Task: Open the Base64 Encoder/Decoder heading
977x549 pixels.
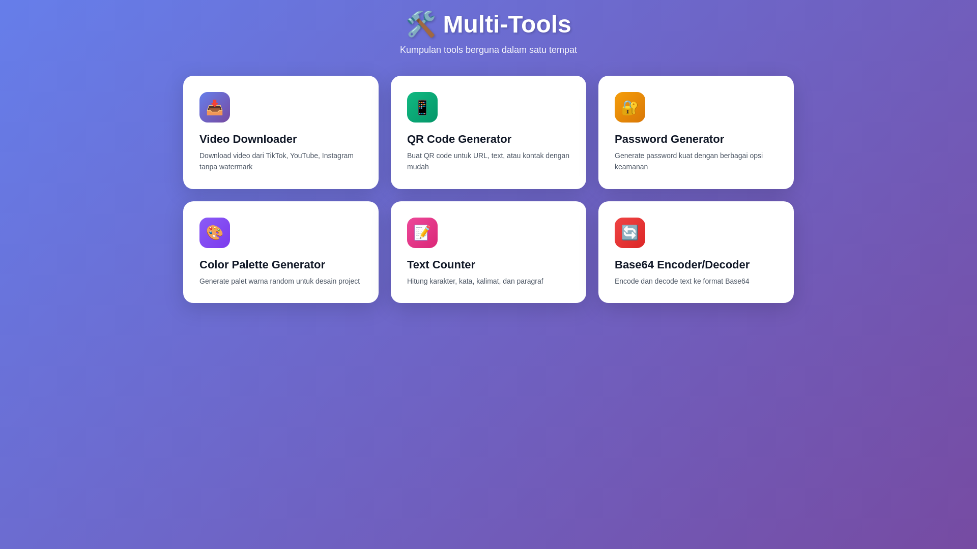Action: point(681,265)
